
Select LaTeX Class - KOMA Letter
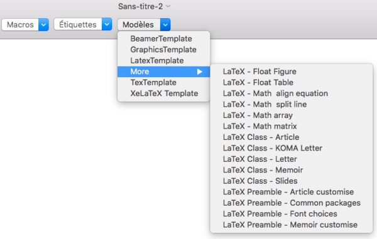coord(292,148)
